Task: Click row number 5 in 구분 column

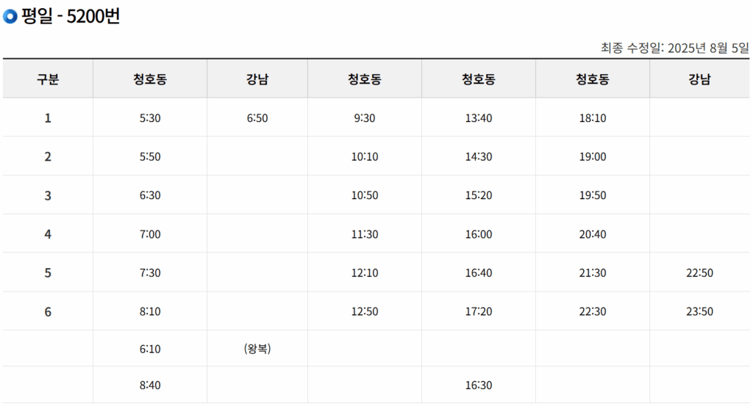Action: point(48,273)
